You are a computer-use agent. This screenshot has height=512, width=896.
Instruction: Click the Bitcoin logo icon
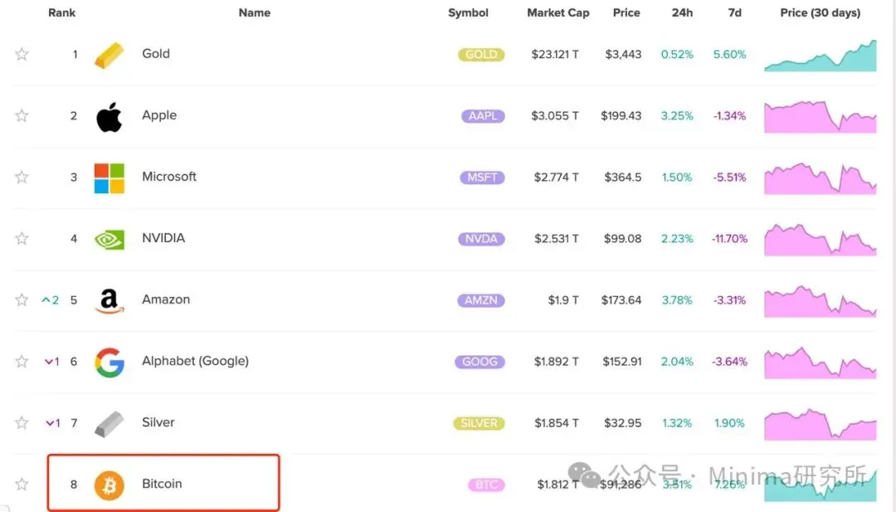pyautogui.click(x=110, y=485)
